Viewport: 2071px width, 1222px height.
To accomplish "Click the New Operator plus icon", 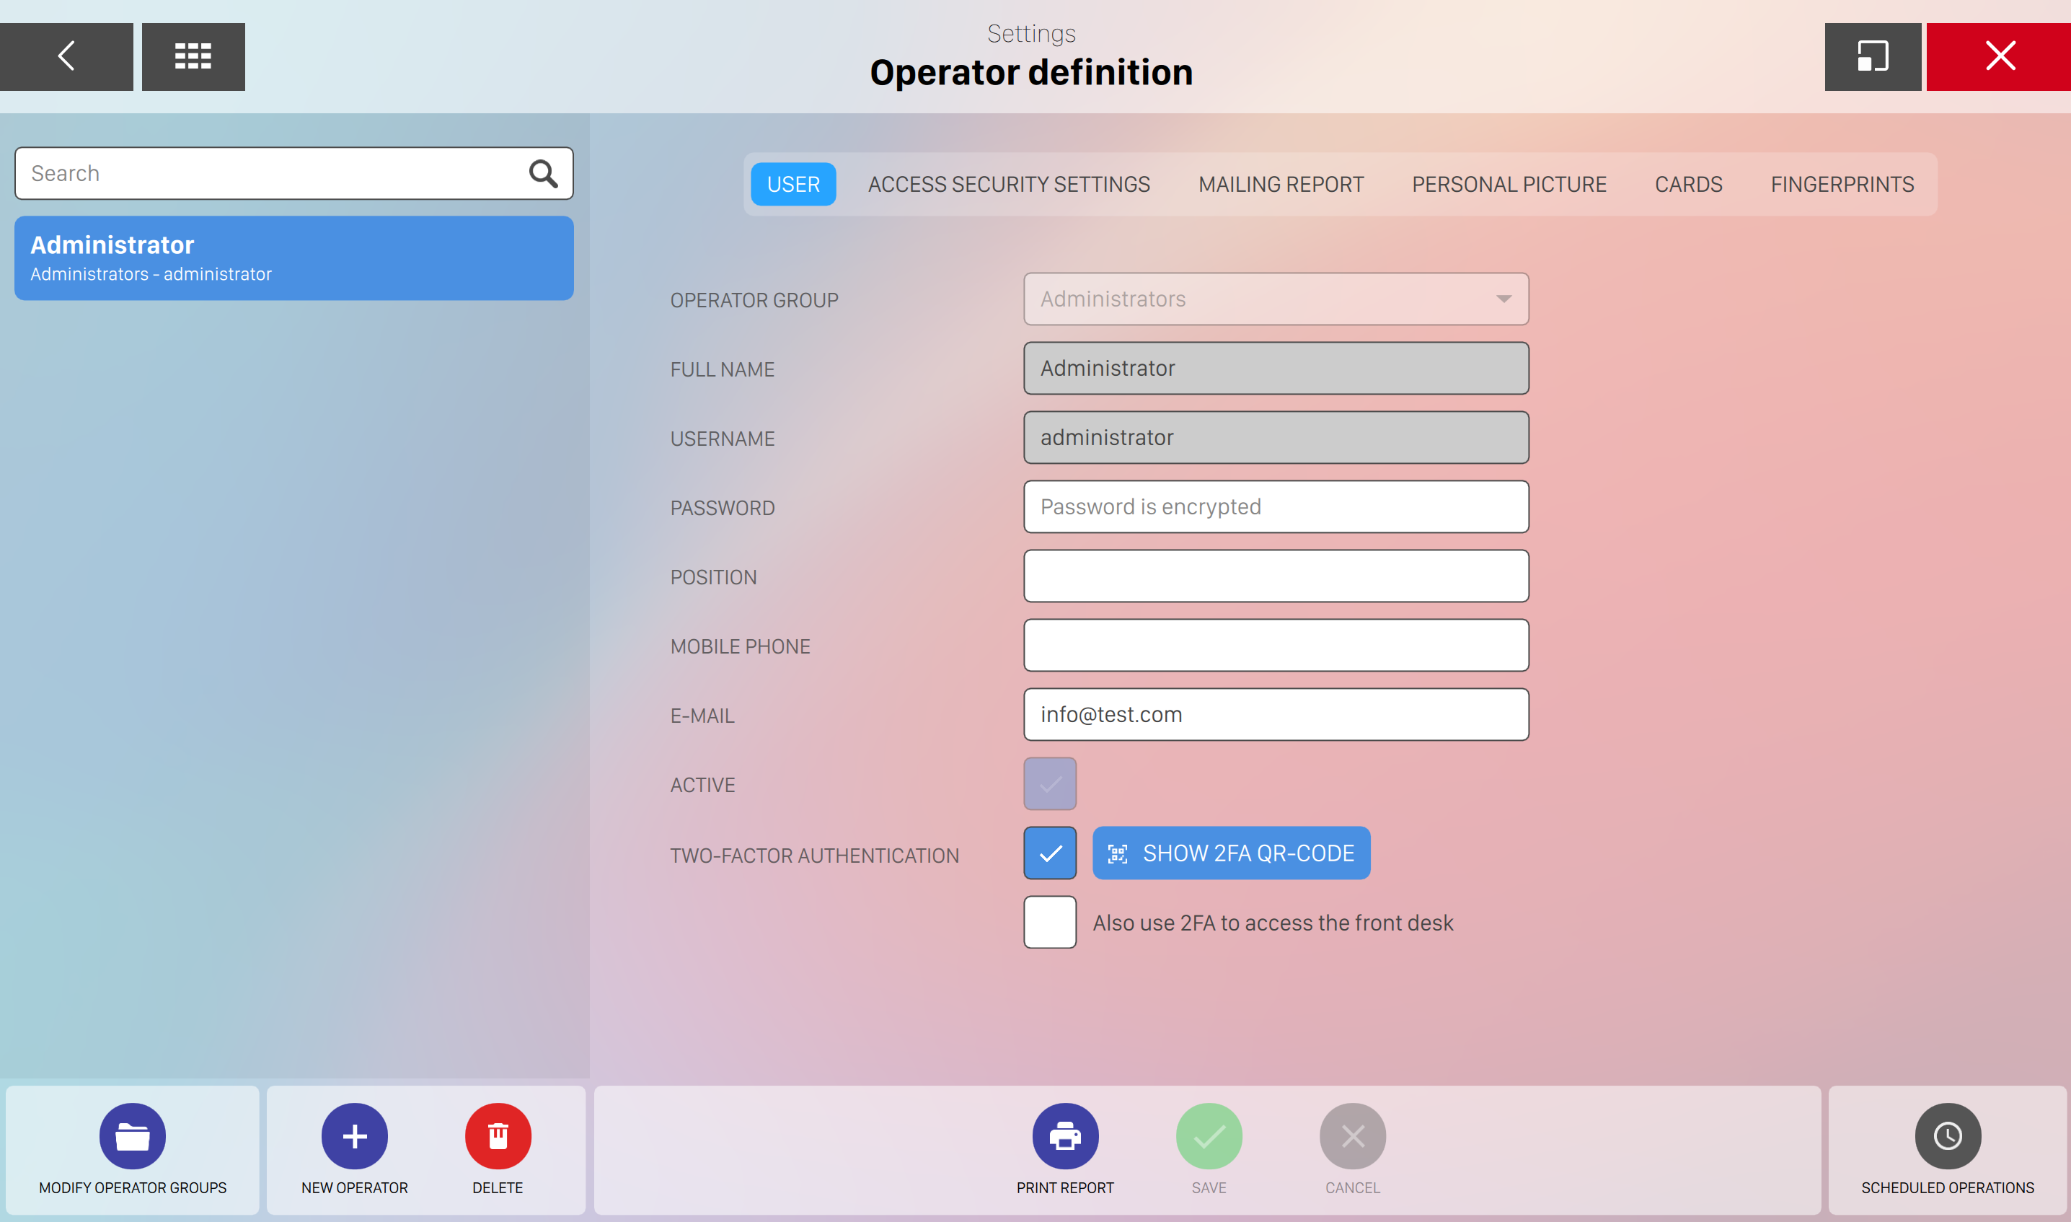I will 354,1135.
